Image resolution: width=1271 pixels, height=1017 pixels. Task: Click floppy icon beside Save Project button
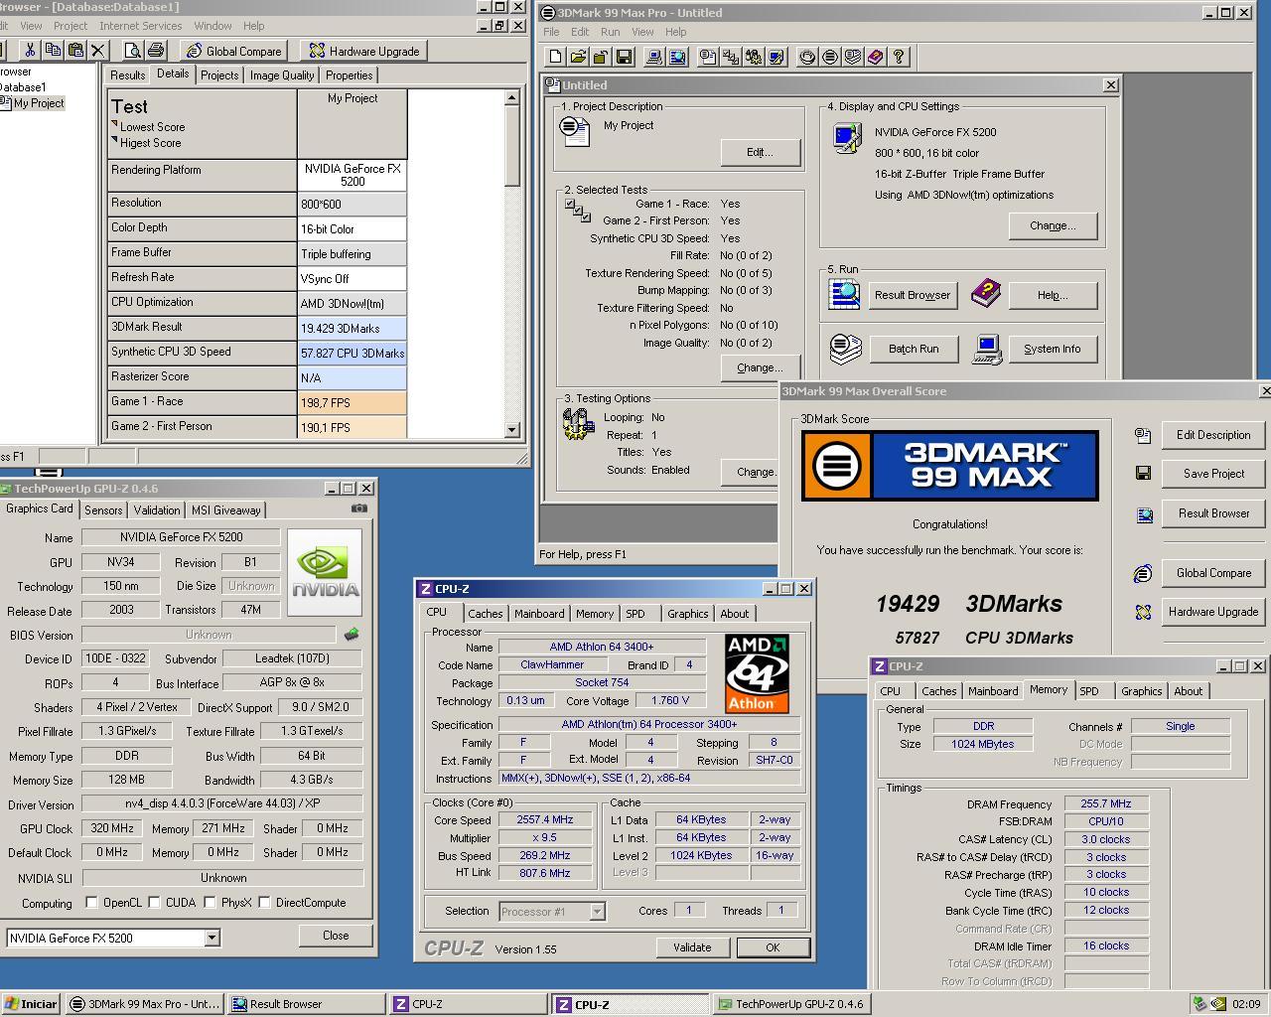click(x=1143, y=474)
